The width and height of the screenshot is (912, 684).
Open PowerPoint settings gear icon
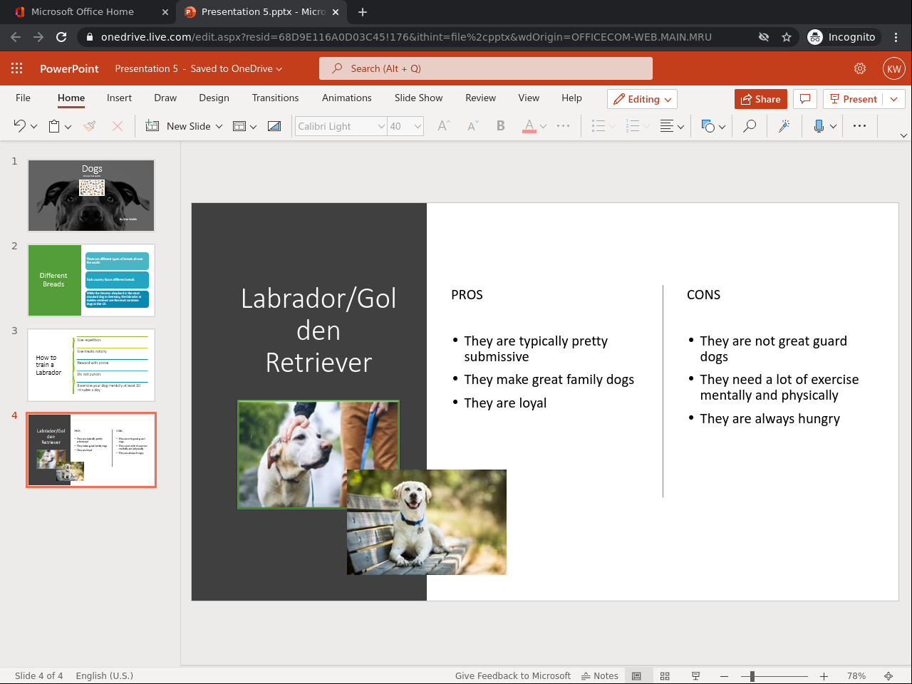[x=860, y=68]
